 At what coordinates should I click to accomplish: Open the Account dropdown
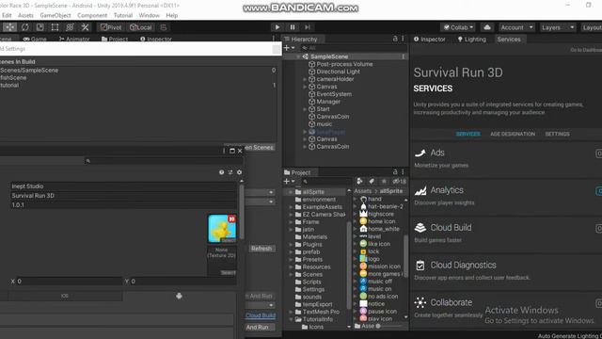pyautogui.click(x=516, y=27)
